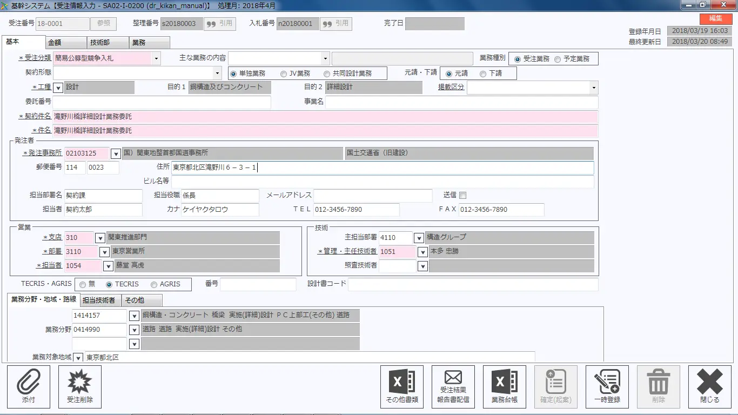Choose the JV業務 radio option
This screenshot has height=415, width=738.
pos(284,74)
